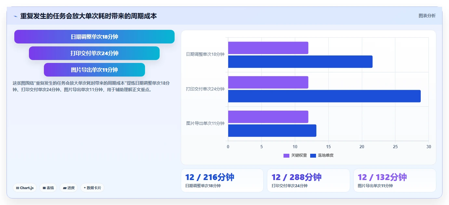Click the blue 落地难度 bar for 图片导出
This screenshot has height=205, width=449.
tap(272, 130)
